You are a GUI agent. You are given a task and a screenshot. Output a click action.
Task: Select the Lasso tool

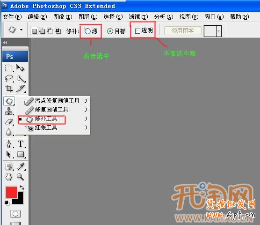[9, 78]
